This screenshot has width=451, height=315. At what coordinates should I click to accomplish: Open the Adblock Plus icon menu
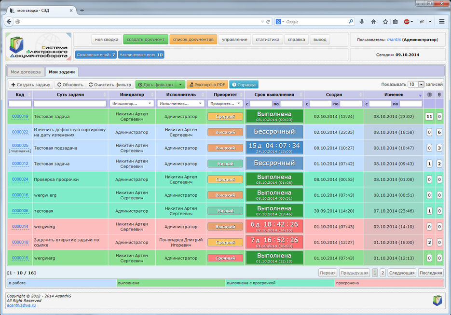click(408, 22)
